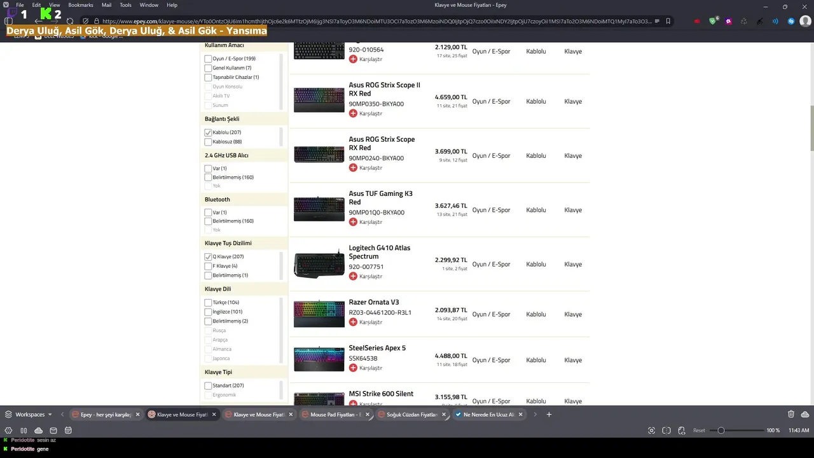Viewport: 814px width, 458px height.
Task: Open SteelSeries Apex 5 product link
Action: click(x=377, y=348)
